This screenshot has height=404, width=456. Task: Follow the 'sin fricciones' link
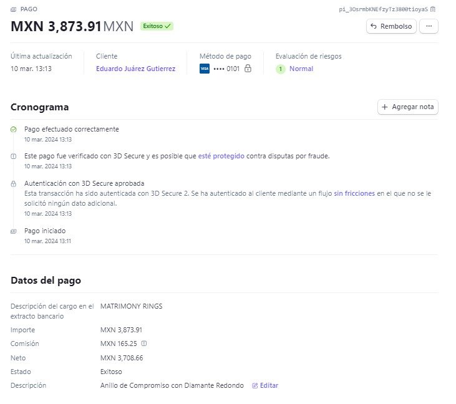(354, 193)
